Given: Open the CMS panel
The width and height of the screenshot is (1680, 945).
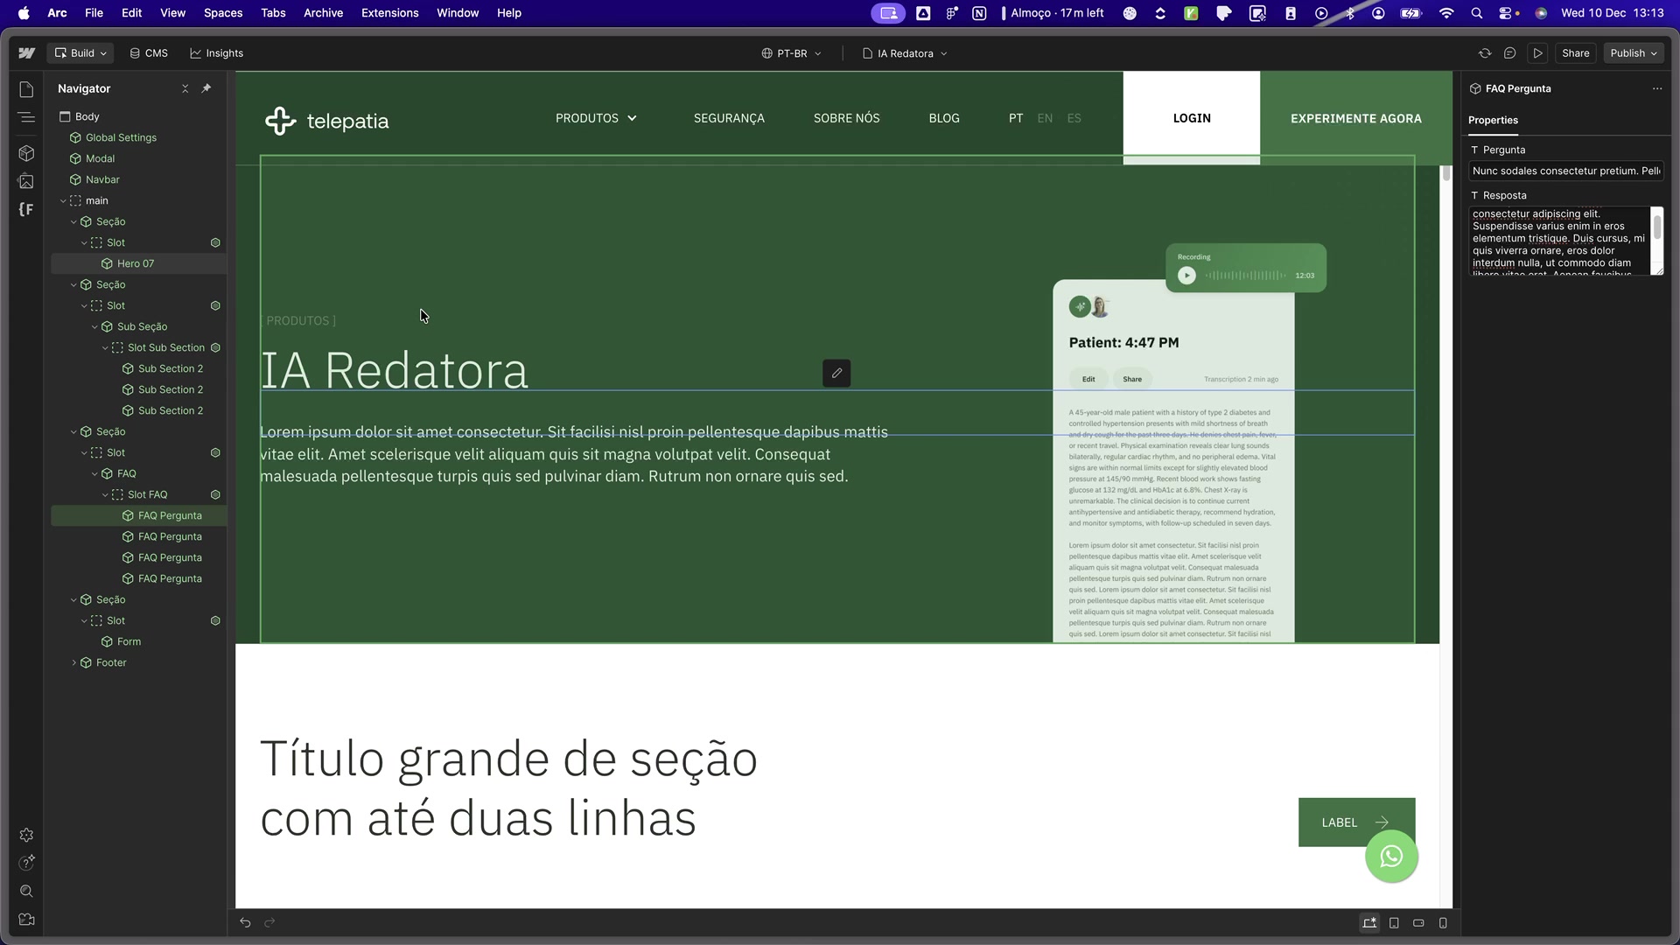Looking at the screenshot, I should pyautogui.click(x=149, y=53).
